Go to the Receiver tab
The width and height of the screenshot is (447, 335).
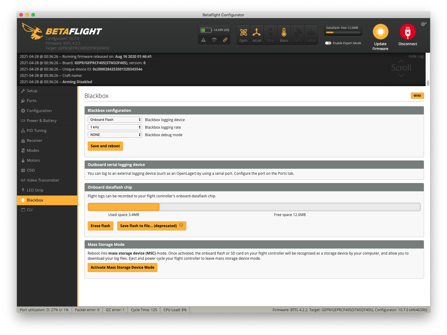tap(47, 140)
